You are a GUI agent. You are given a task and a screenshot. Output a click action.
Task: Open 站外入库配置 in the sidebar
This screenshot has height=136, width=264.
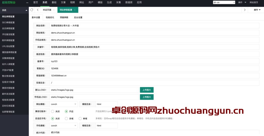pyautogui.click(x=9, y=64)
